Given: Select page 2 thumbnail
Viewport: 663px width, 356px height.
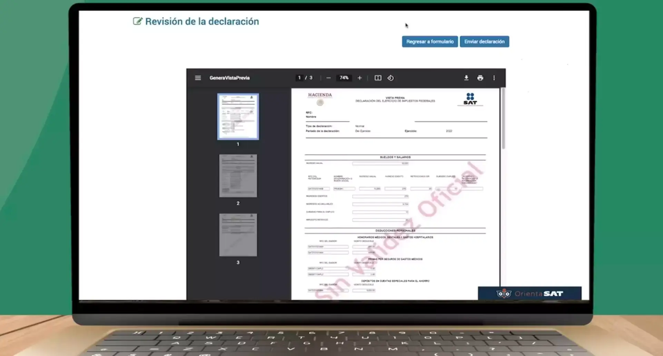Looking at the screenshot, I should (x=238, y=176).
